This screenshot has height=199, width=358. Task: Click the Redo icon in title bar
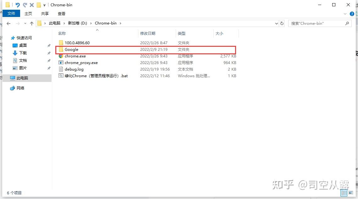[x=25, y=5]
